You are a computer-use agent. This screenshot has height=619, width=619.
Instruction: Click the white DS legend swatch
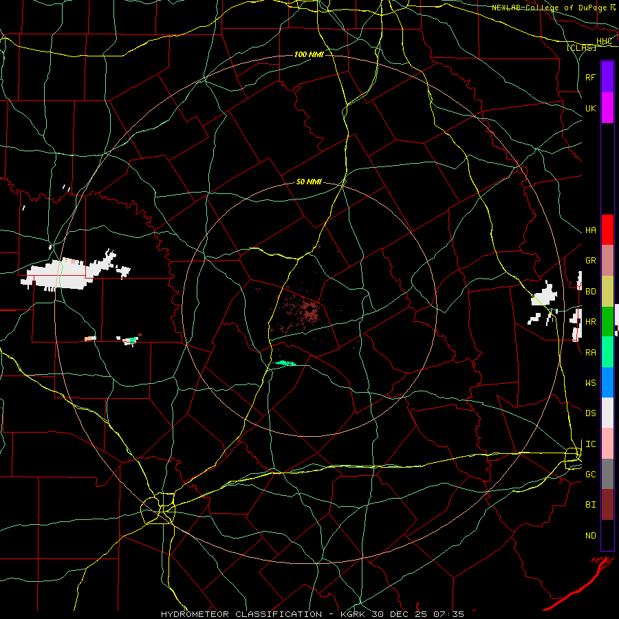point(607,413)
